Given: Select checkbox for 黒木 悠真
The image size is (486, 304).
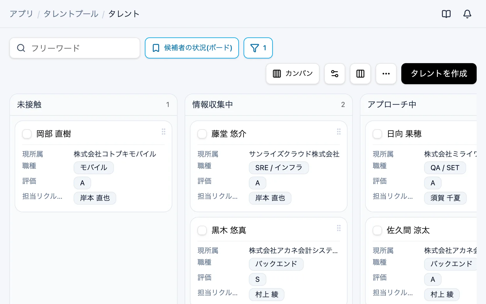Looking at the screenshot, I should pos(202,230).
